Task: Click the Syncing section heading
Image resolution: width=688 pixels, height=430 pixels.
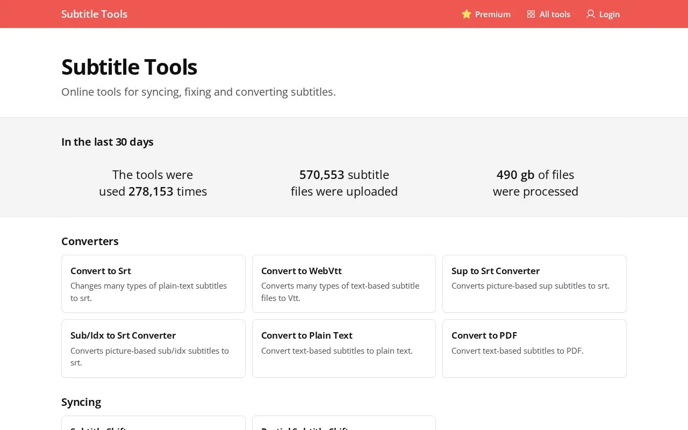Action: click(x=81, y=402)
